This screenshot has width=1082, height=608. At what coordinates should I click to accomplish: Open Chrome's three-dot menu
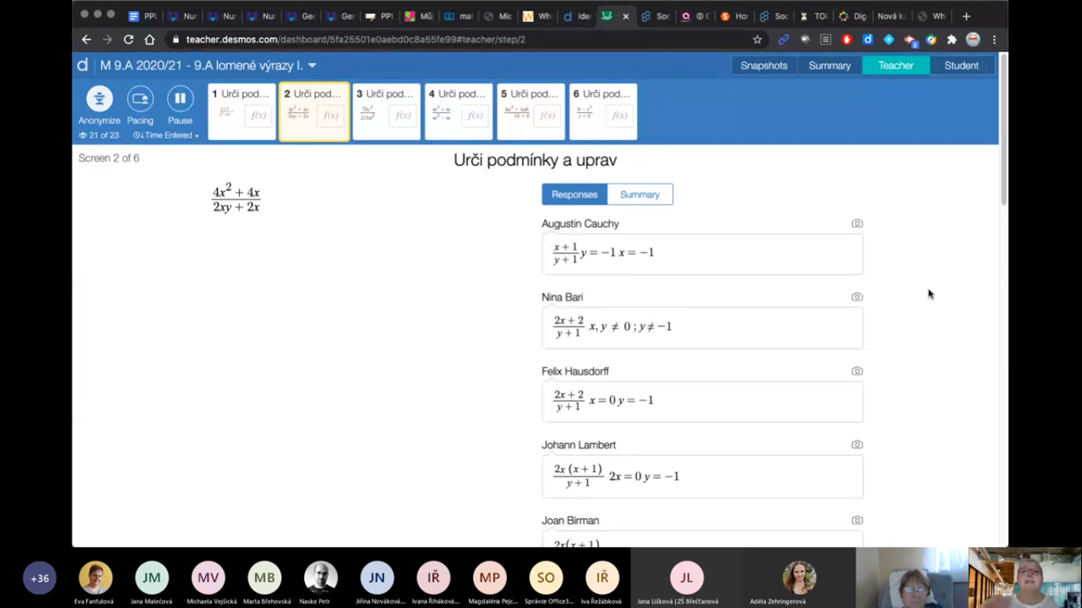coord(994,40)
